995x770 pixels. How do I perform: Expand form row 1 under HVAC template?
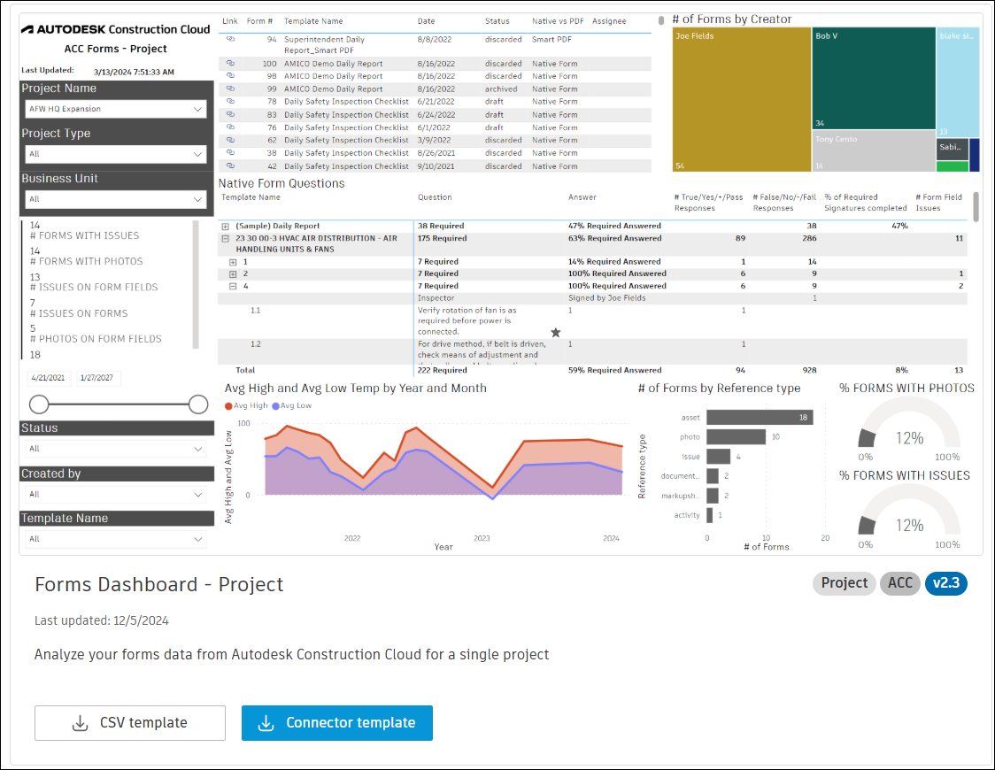[233, 262]
